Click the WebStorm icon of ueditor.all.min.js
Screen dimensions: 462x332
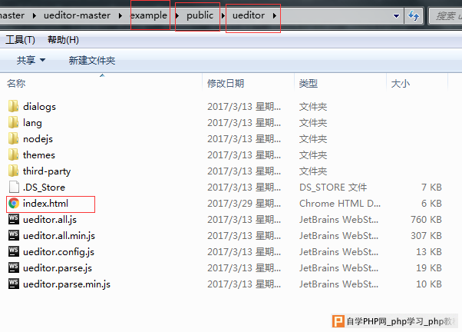tap(14, 235)
